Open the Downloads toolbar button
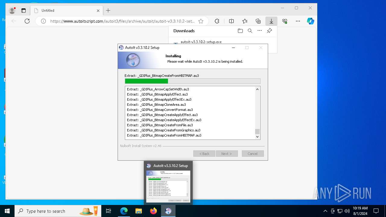 tap(271, 21)
